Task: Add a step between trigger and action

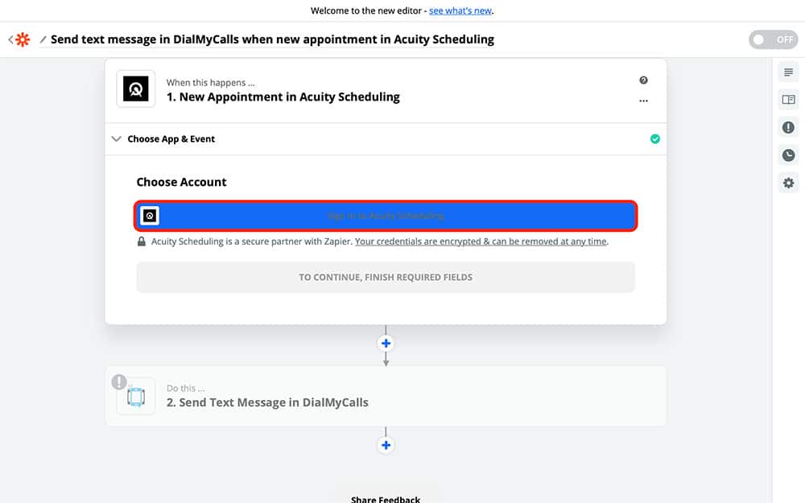Action: point(386,343)
